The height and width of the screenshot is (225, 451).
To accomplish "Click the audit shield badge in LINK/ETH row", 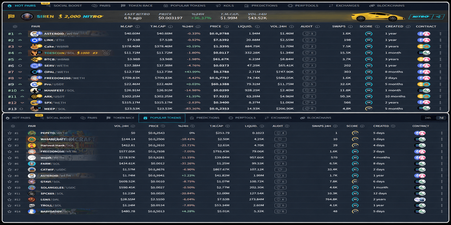I will [x=309, y=40].
